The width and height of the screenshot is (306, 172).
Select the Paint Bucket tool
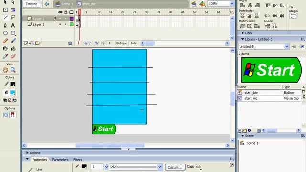[13, 49]
